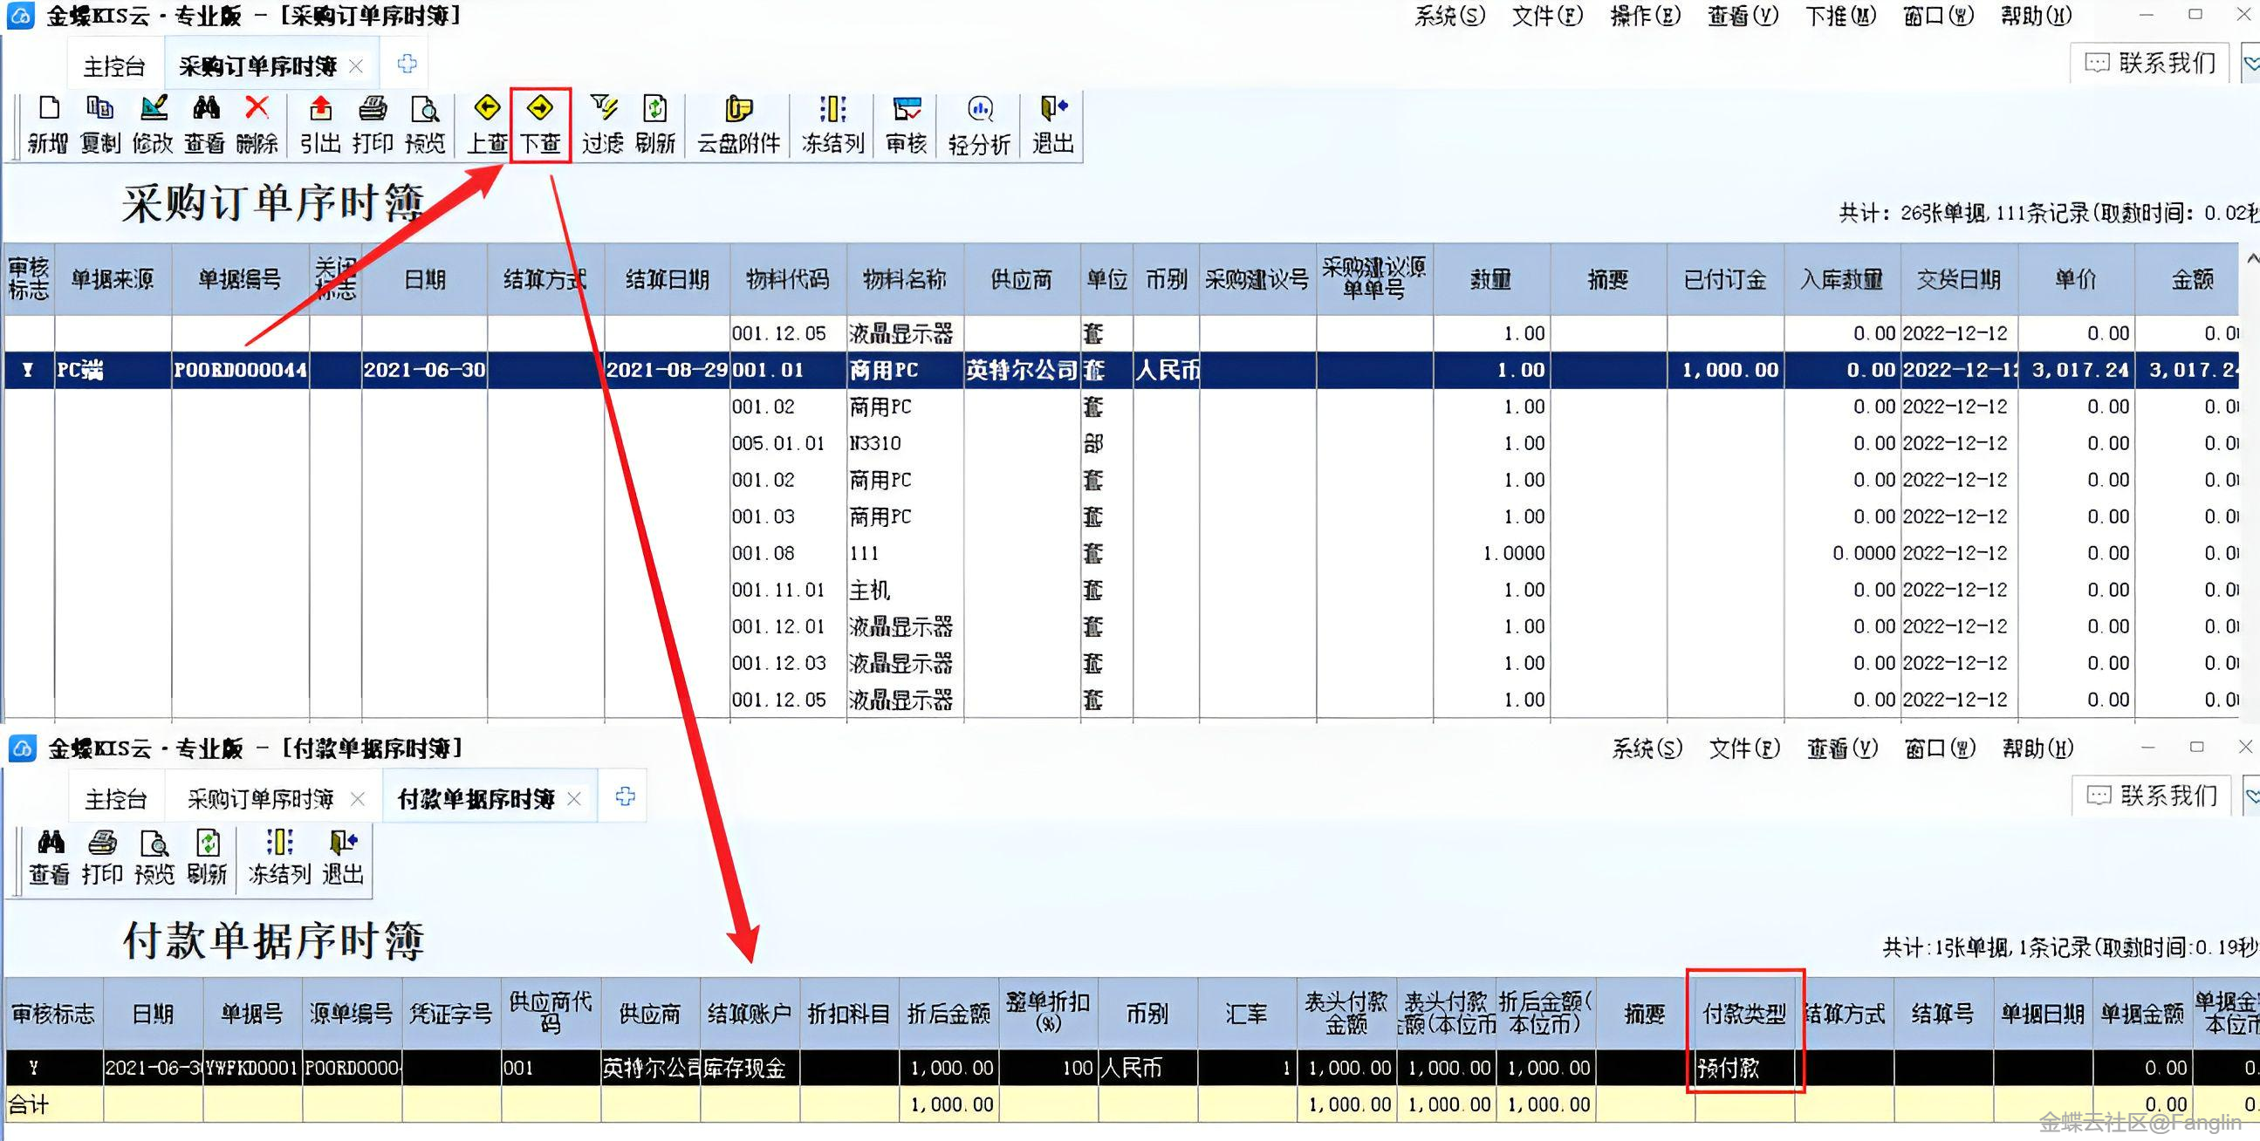The height and width of the screenshot is (1141, 2260).
Task: Click the 新增 (New) toolbar icon
Action: point(48,124)
